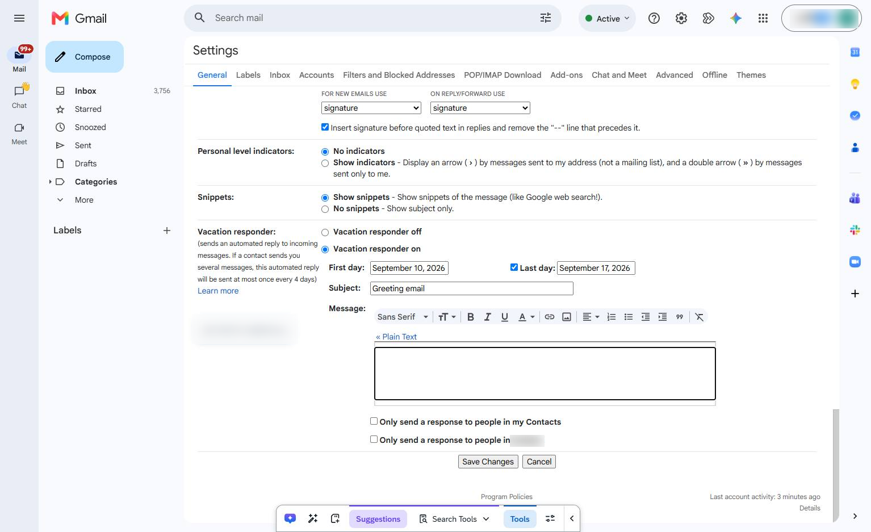Click the Subject field for vacation responder
871x532 pixels.
(x=471, y=288)
